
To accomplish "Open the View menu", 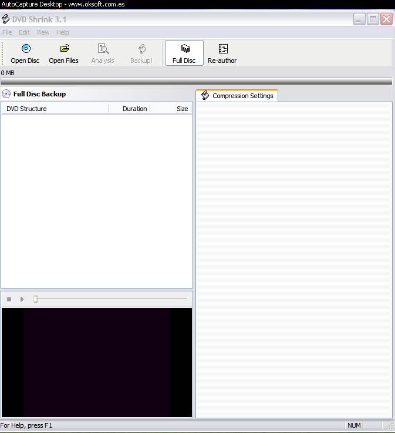I will click(x=43, y=32).
